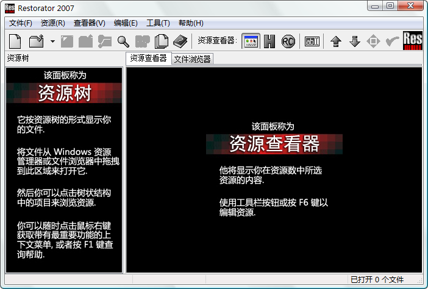Select the 资源查看器 tab
This screenshot has width=428, height=289.
[x=149, y=58]
